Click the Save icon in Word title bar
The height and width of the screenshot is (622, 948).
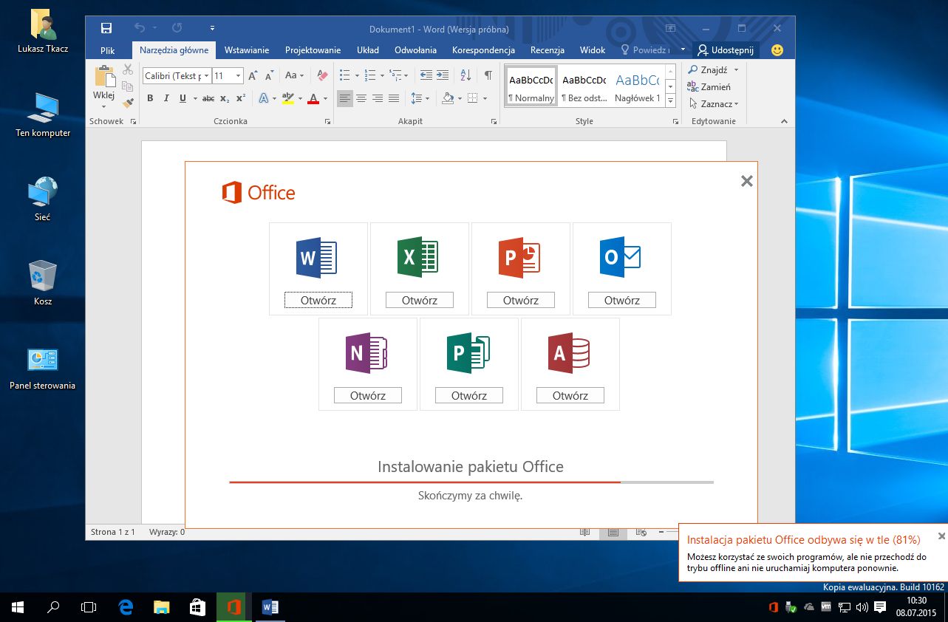click(106, 28)
